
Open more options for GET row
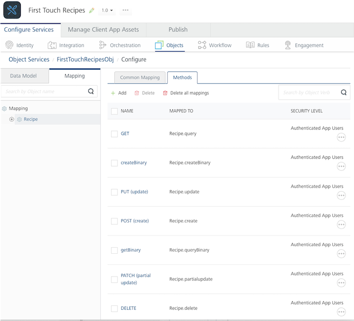click(341, 137)
